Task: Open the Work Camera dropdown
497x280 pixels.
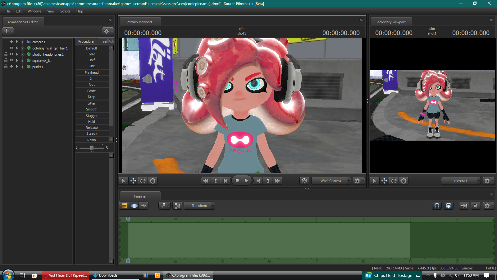Action: [x=331, y=181]
